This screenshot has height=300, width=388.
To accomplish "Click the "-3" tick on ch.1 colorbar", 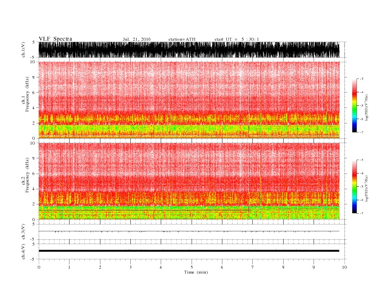I will [x=362, y=79].
